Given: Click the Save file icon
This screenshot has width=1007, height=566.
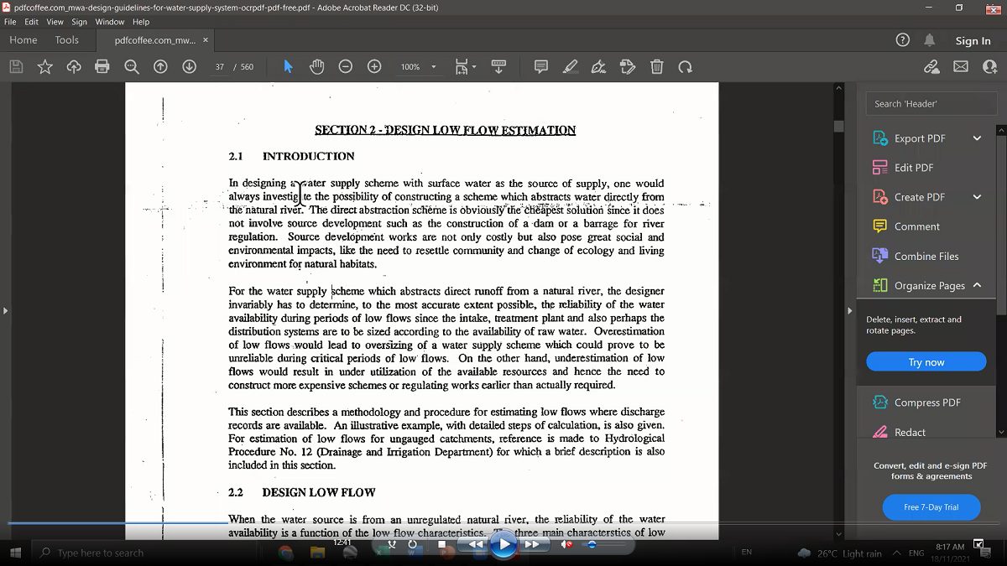Looking at the screenshot, I should tap(16, 67).
